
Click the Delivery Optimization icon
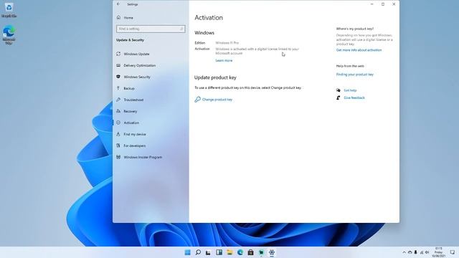tap(118, 65)
